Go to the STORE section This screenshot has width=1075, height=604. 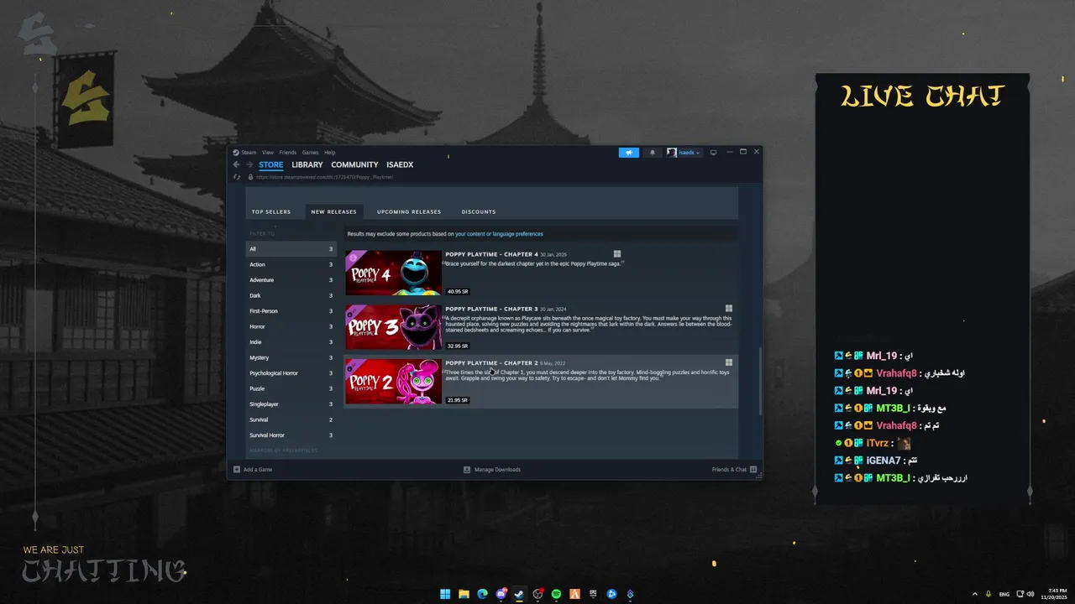point(270,165)
